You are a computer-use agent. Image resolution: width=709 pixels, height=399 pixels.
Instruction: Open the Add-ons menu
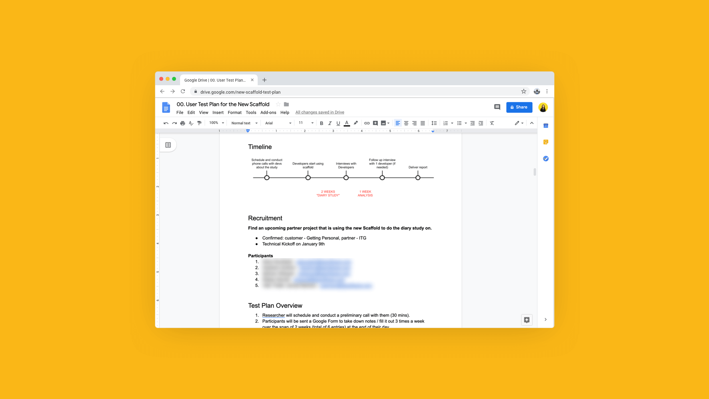point(268,112)
